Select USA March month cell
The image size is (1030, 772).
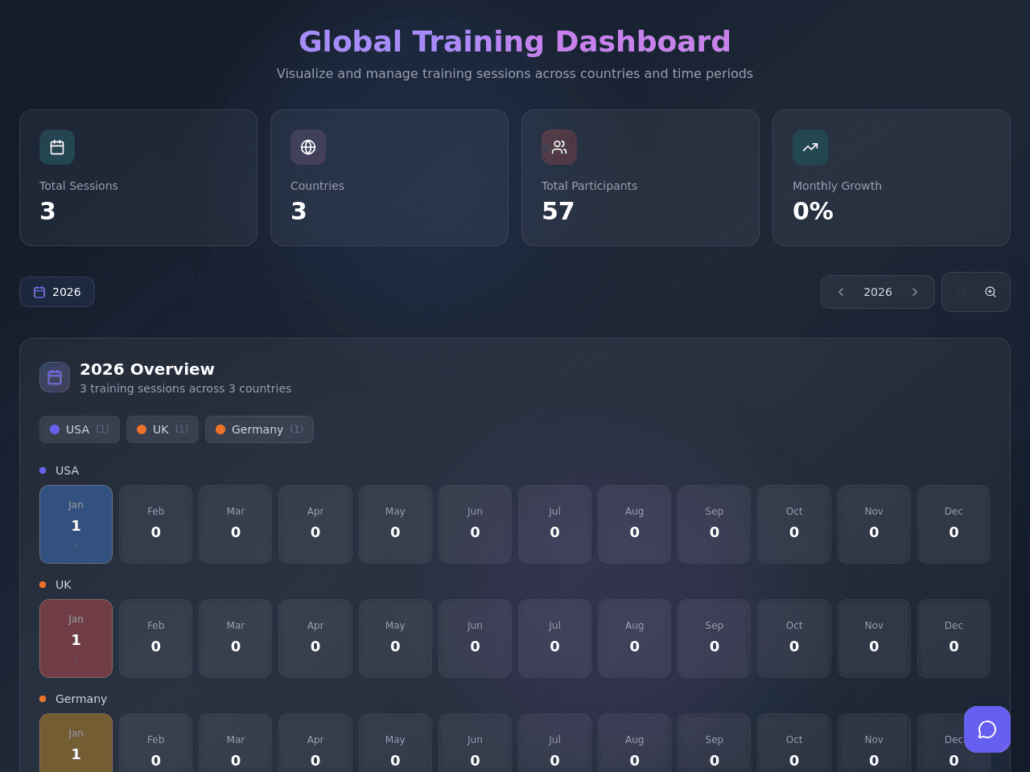(236, 524)
